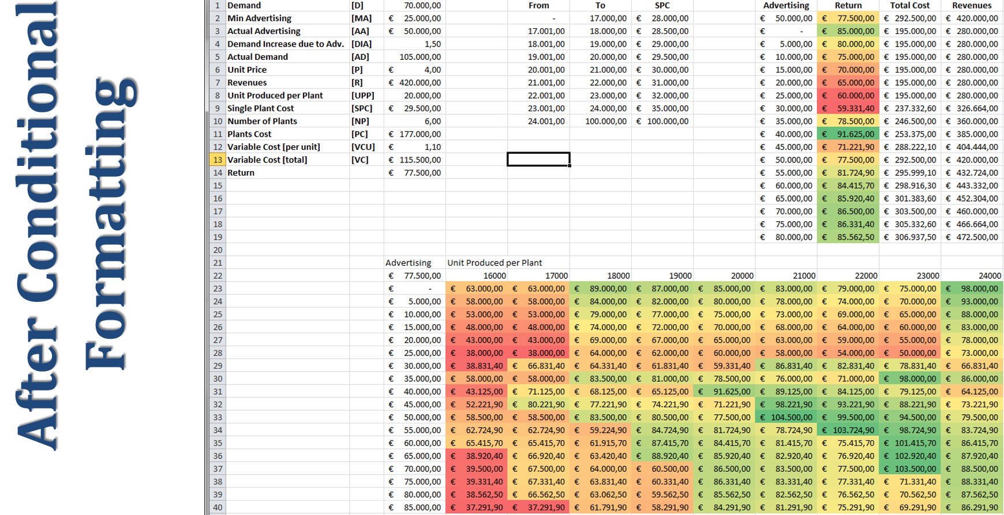This screenshot has height=515, width=1004.
Task: Select Total Cost value 306.937,50
Action: pyautogui.click(x=910, y=237)
